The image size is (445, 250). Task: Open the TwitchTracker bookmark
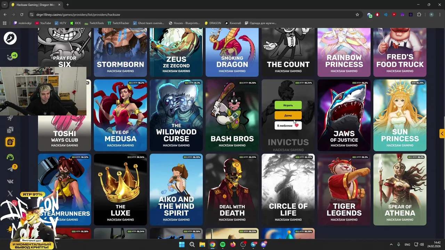pyautogui.click(x=118, y=23)
